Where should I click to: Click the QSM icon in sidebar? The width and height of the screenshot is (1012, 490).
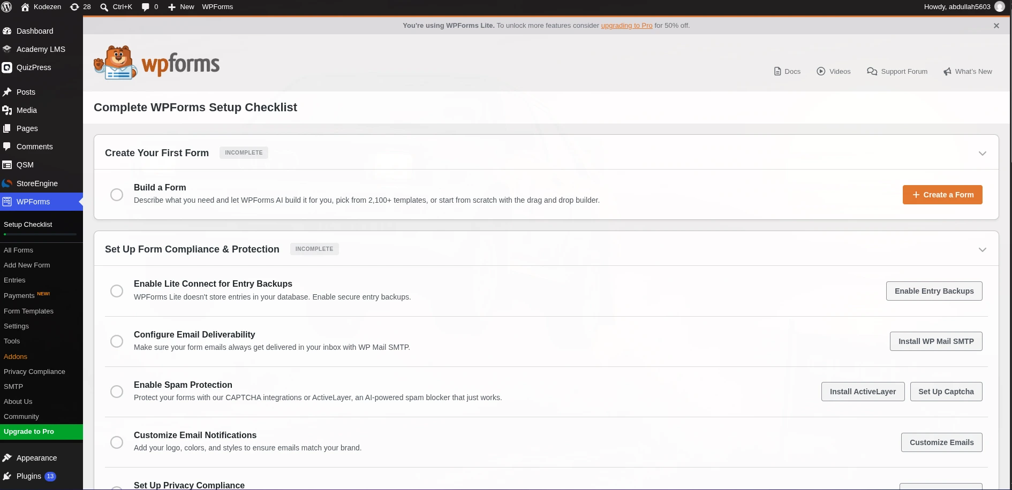click(7, 165)
